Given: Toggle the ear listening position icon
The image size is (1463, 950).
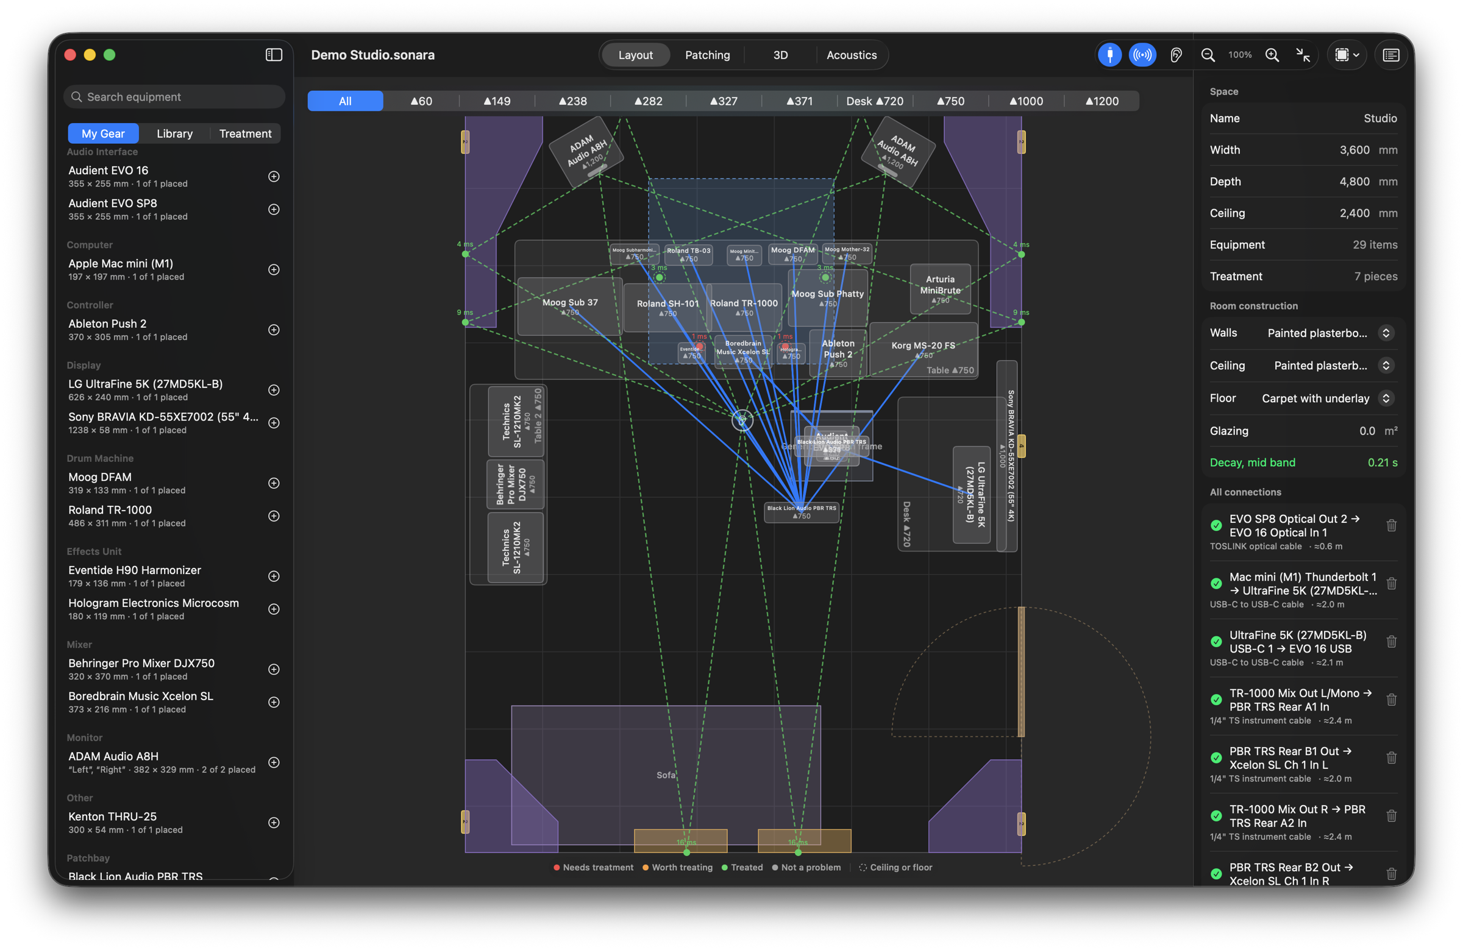Looking at the screenshot, I should tap(1175, 55).
